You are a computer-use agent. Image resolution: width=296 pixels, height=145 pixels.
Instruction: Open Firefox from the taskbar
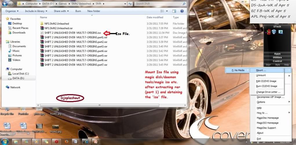pos(66,142)
